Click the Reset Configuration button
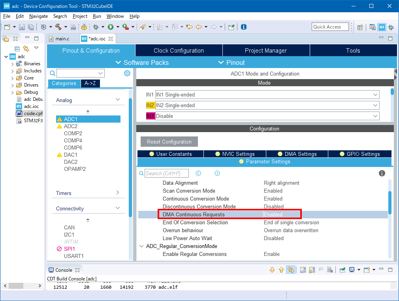399x301 pixels. point(169,142)
